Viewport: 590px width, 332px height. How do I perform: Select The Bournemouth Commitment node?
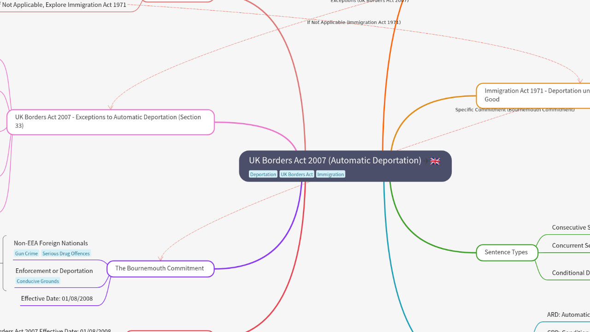click(160, 268)
